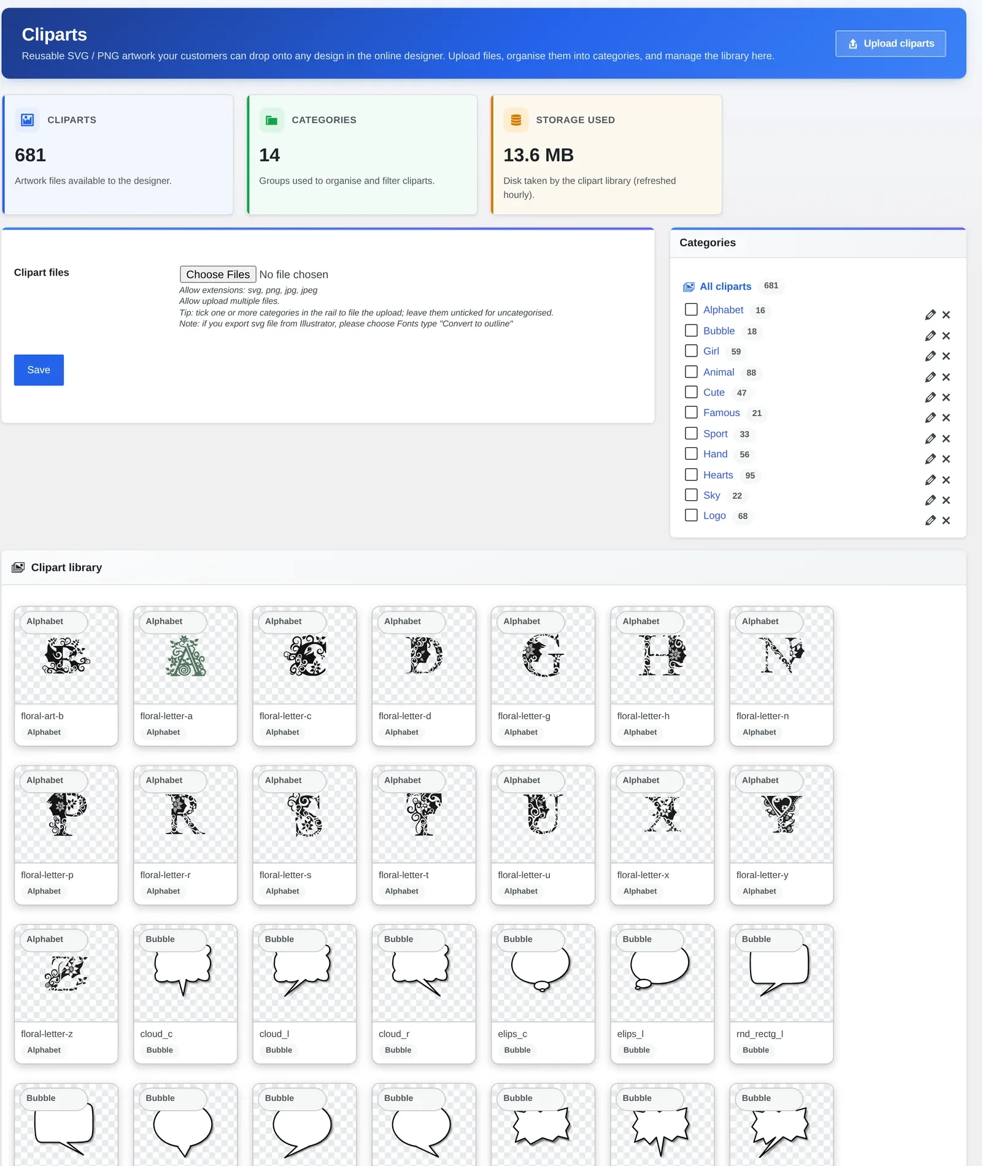Screen dimensions: 982x1166
Task: Check the Logo category checkbox
Action: click(x=691, y=515)
